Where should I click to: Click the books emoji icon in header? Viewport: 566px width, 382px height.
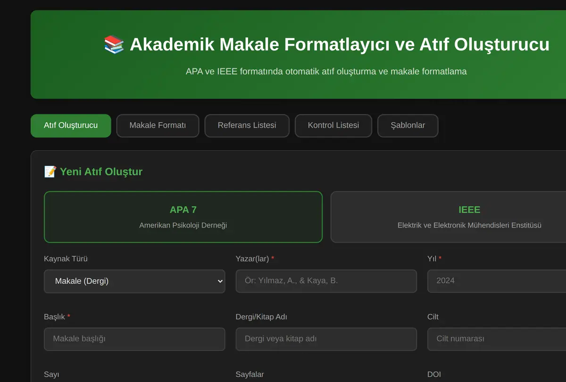114,45
